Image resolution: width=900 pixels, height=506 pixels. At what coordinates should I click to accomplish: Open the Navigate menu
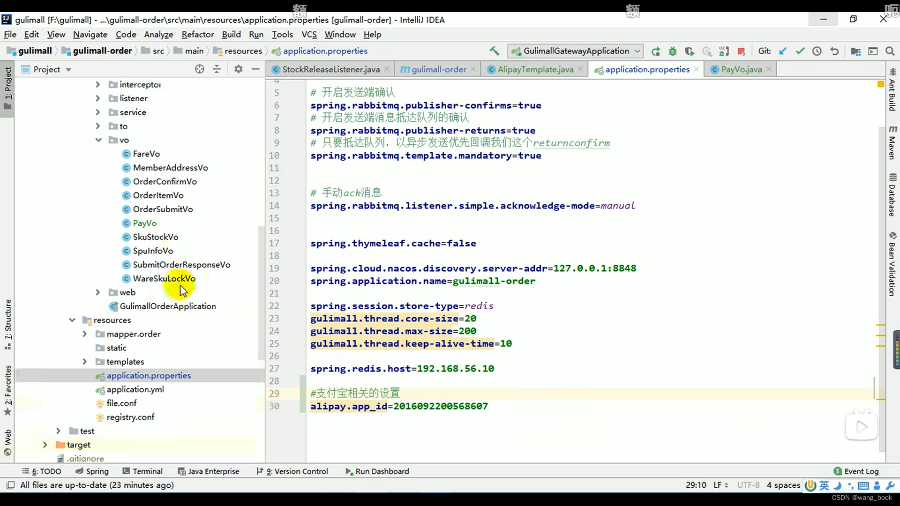(x=90, y=34)
